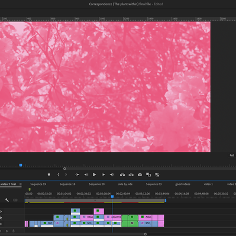
Task: Switch to the Sequence 20 tab
Action: click(96, 184)
